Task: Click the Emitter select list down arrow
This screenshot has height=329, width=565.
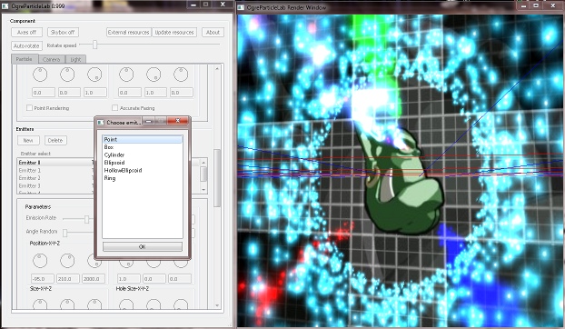Action: [204, 190]
